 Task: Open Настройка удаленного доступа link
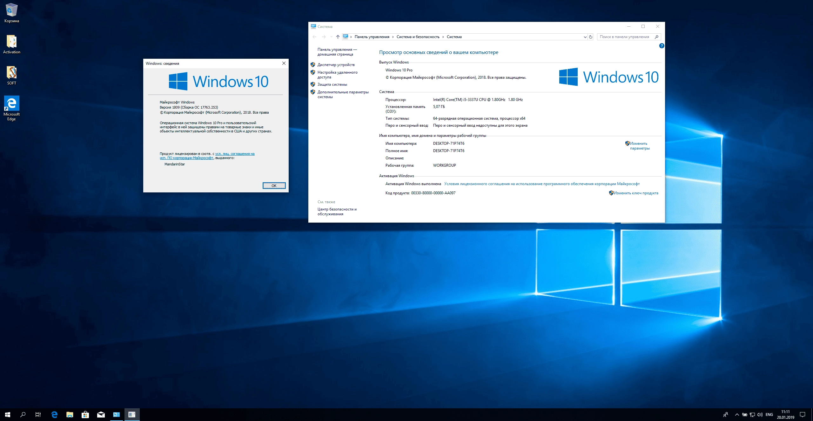[x=337, y=75]
